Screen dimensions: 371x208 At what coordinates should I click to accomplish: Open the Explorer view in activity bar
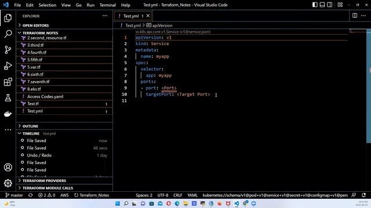8,18
